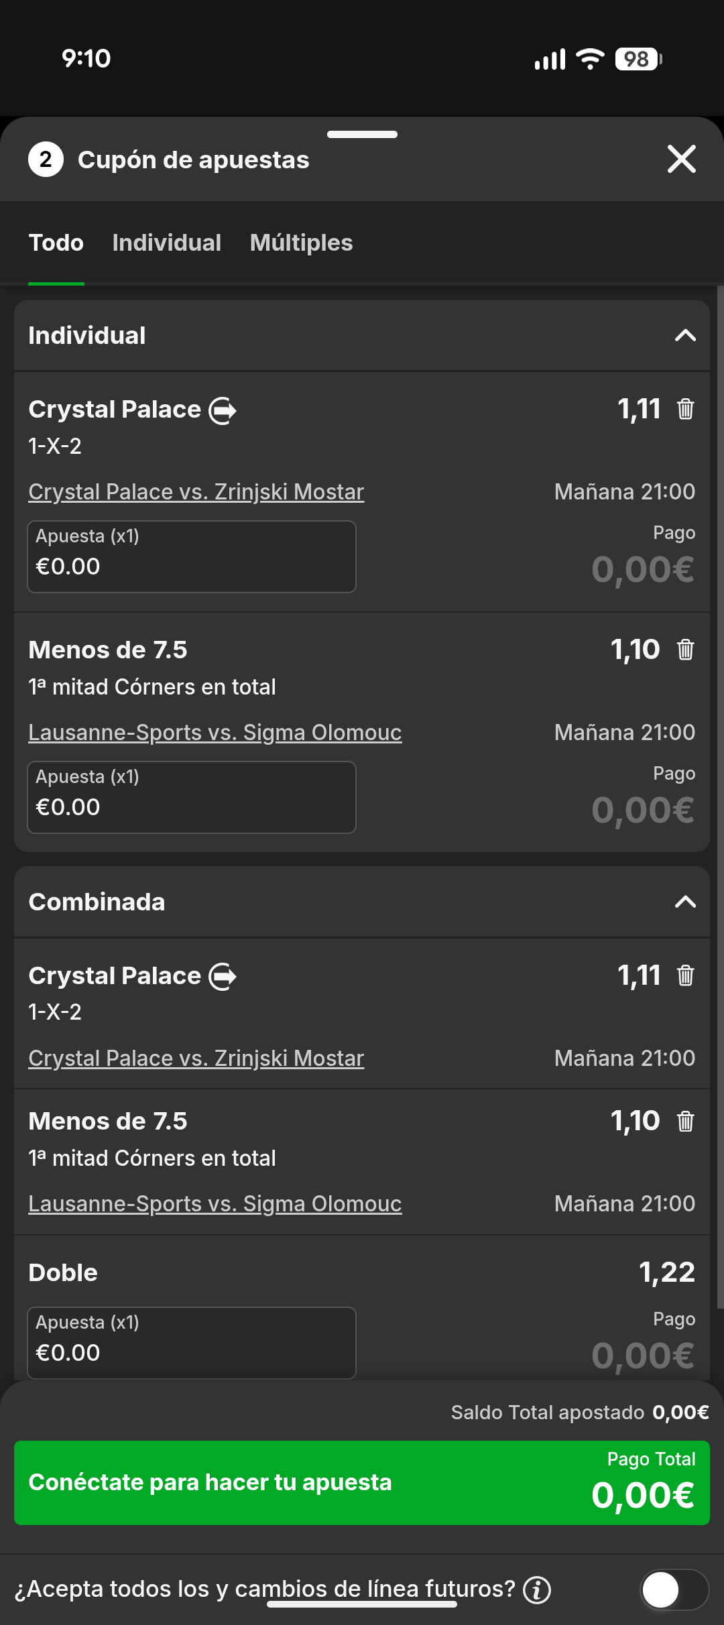Collapse the Combinada section
This screenshot has height=1625, width=724.
684,902
